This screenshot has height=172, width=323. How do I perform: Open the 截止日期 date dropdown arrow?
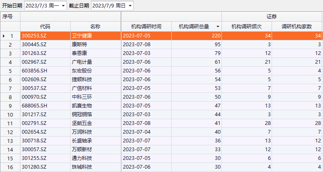tap(130, 6)
